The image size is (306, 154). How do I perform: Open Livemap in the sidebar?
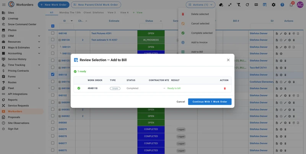pyautogui.click(x=13, y=18)
